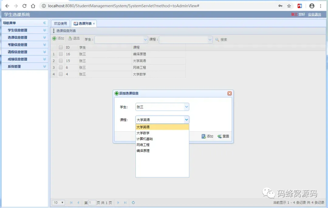The width and height of the screenshot is (328, 208).
Task: Expand 学生信息管理 menu section
Action: click(x=25, y=30)
